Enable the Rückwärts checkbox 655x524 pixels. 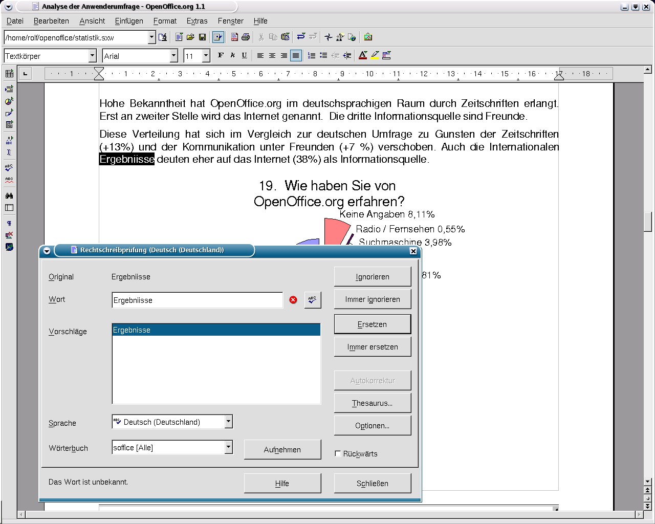338,453
